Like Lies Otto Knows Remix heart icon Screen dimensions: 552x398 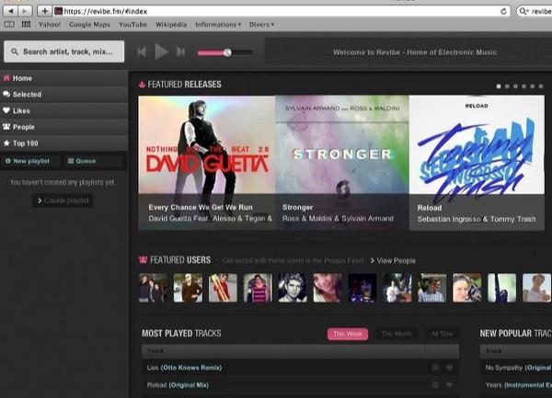pos(450,368)
